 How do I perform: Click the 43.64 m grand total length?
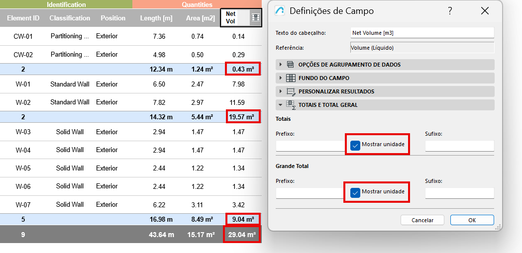tap(161, 235)
